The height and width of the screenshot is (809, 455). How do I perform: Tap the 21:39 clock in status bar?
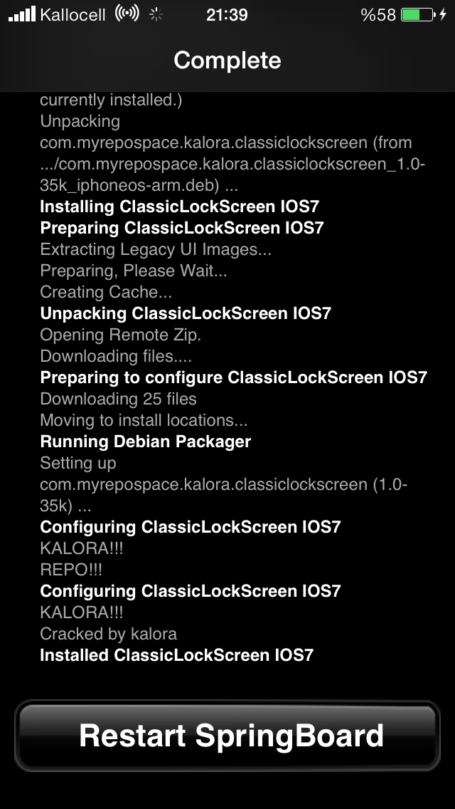227,15
